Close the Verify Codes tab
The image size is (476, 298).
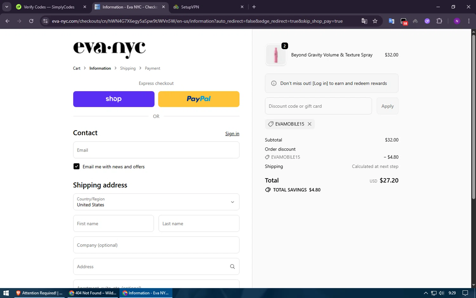click(x=85, y=7)
